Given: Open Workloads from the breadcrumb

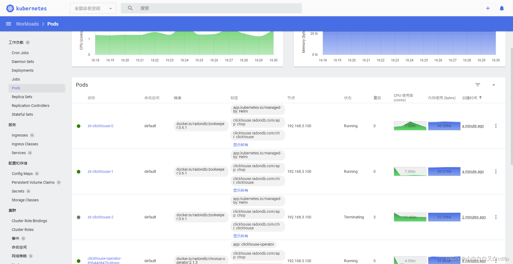Looking at the screenshot, I should point(27,24).
